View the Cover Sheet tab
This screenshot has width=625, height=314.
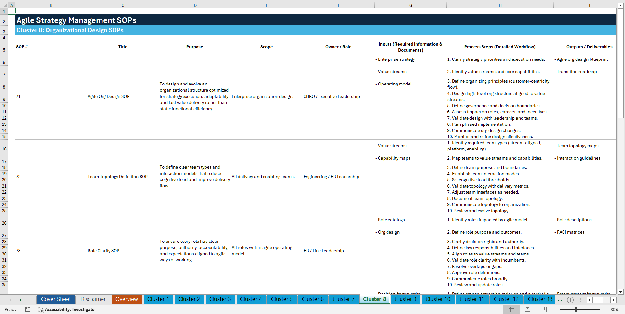[x=56, y=299]
